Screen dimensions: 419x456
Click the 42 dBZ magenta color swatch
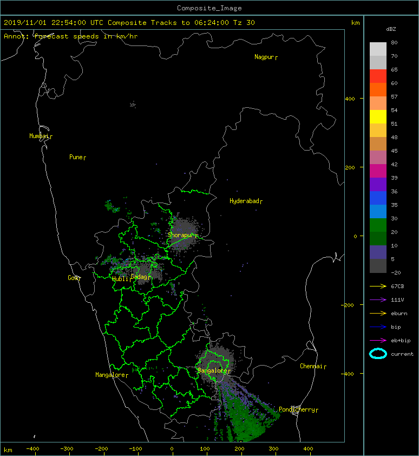(x=378, y=171)
